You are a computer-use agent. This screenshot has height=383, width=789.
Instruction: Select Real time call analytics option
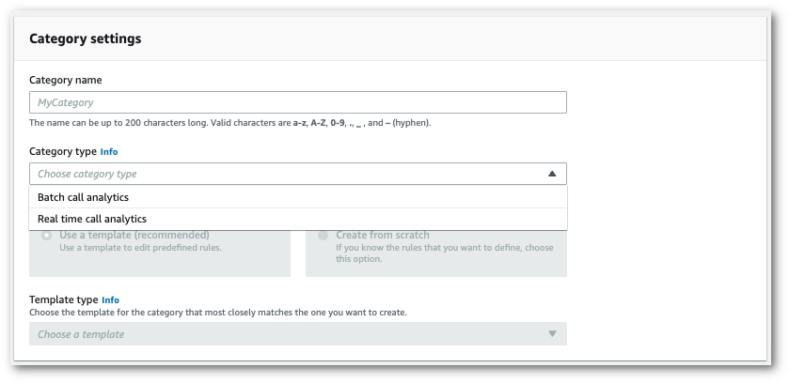91,219
